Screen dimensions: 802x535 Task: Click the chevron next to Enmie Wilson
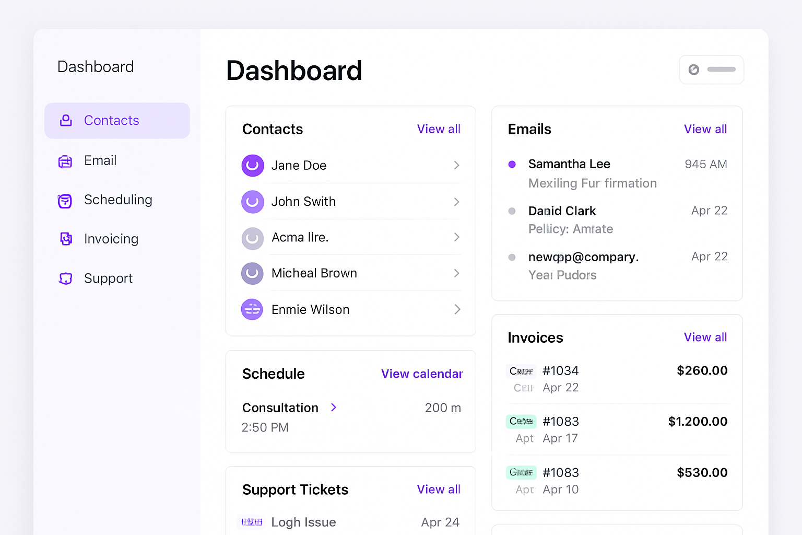click(x=457, y=309)
